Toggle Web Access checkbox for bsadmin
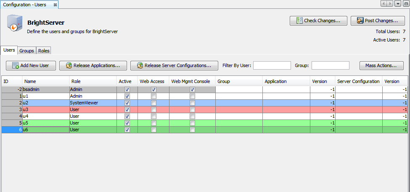This screenshot has width=410, height=192. coord(153,90)
